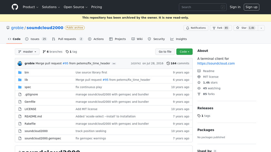Open the README.md file
Viewport: 271px width, 152px height.
click(33, 117)
